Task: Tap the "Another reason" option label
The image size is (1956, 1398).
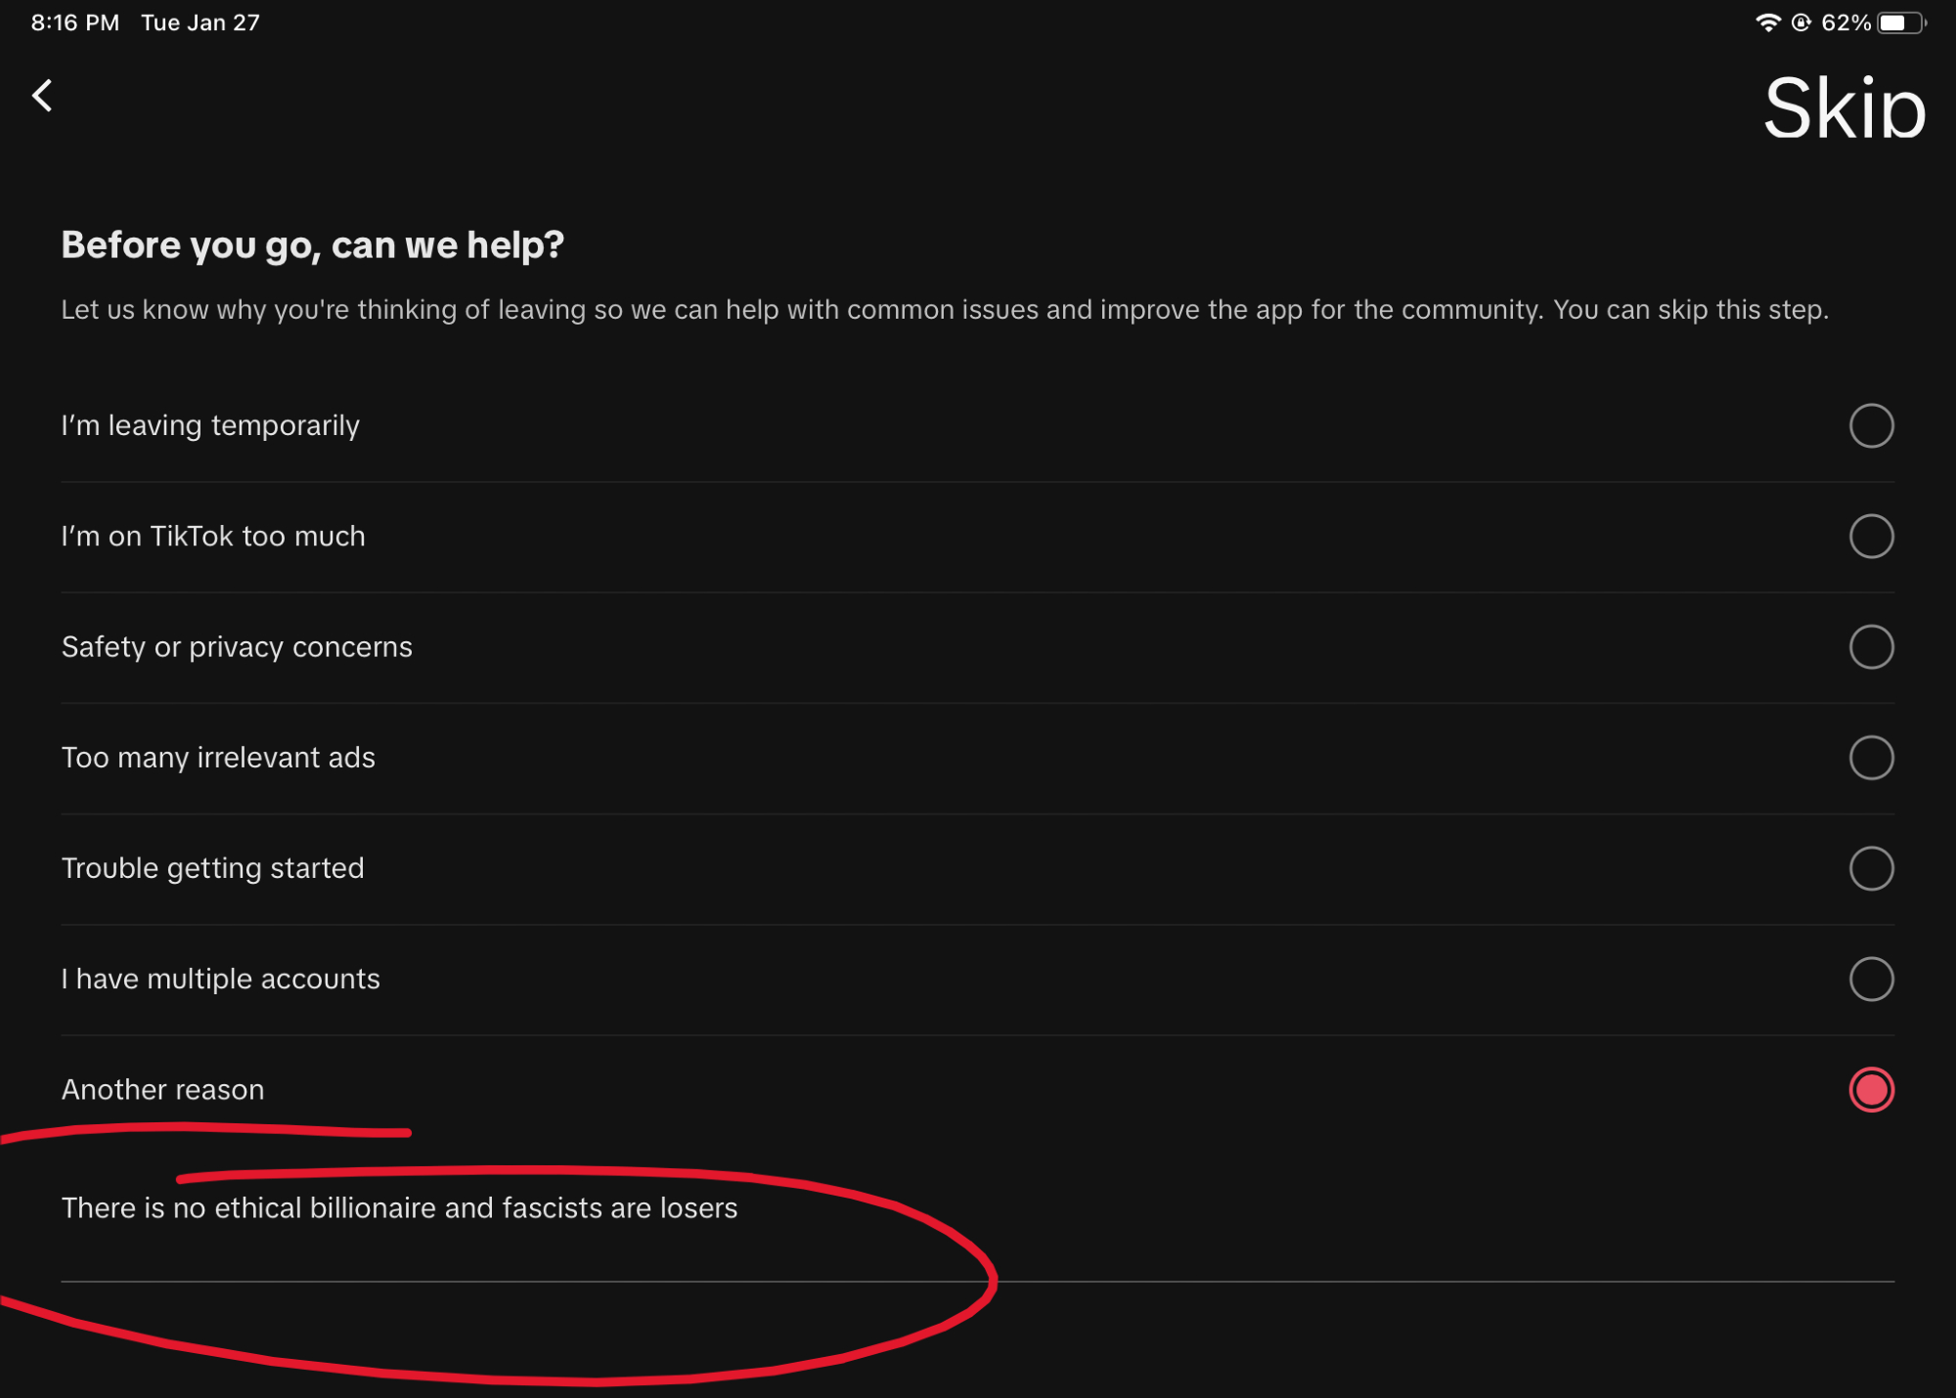Action: coord(163,1090)
